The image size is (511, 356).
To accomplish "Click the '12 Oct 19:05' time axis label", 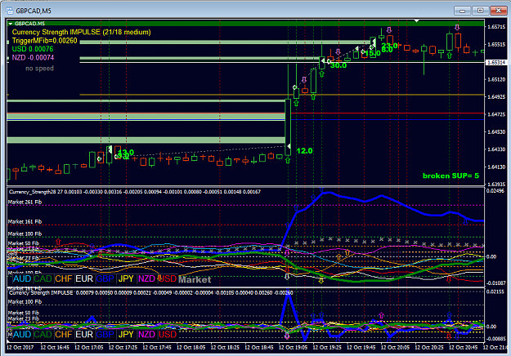I will pos(293,348).
